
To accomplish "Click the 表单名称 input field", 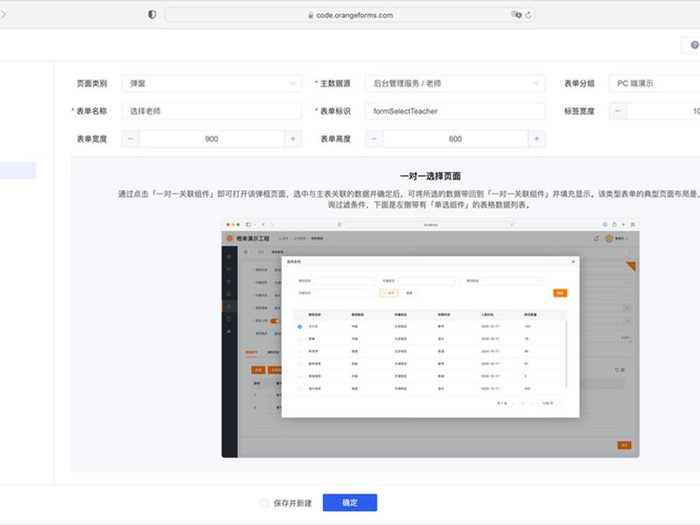I will 212,111.
